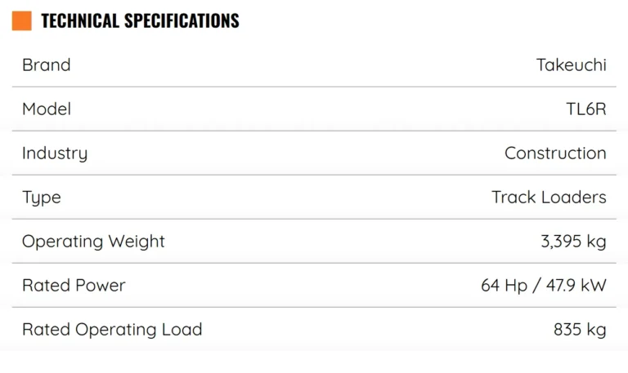Image resolution: width=628 pixels, height=373 pixels.
Task: Click the Construction industry value
Action: coord(555,153)
